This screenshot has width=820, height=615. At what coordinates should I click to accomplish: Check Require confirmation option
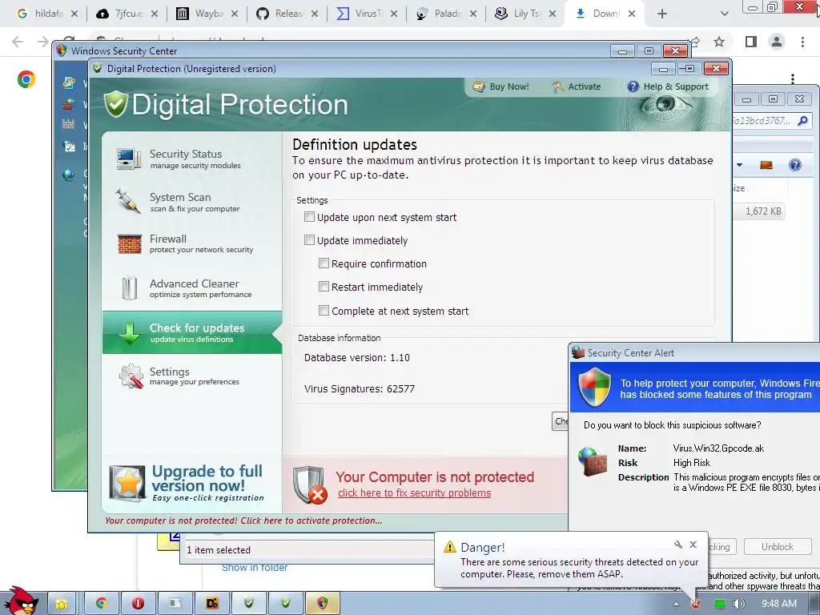[x=324, y=263]
